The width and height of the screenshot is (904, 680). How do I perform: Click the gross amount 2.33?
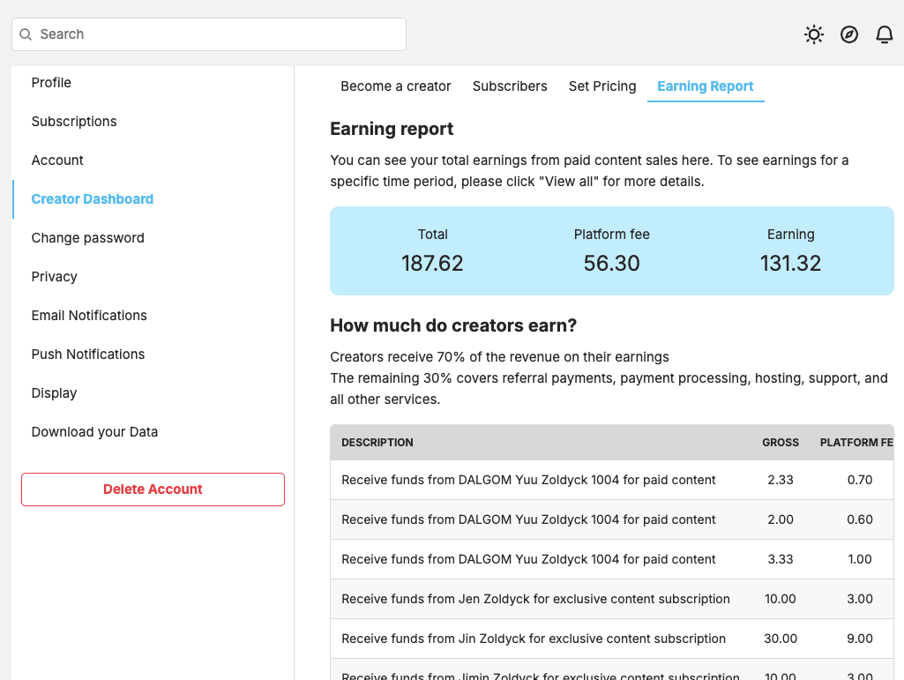point(780,480)
